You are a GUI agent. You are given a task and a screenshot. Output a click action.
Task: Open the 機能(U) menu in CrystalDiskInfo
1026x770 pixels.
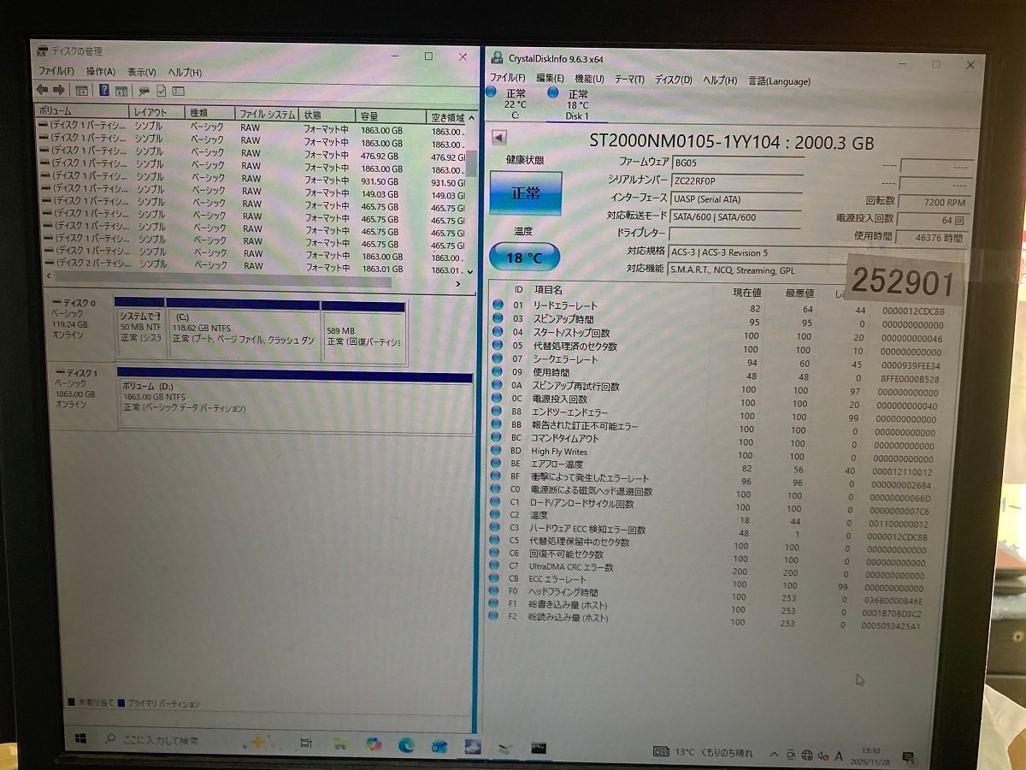click(x=589, y=78)
